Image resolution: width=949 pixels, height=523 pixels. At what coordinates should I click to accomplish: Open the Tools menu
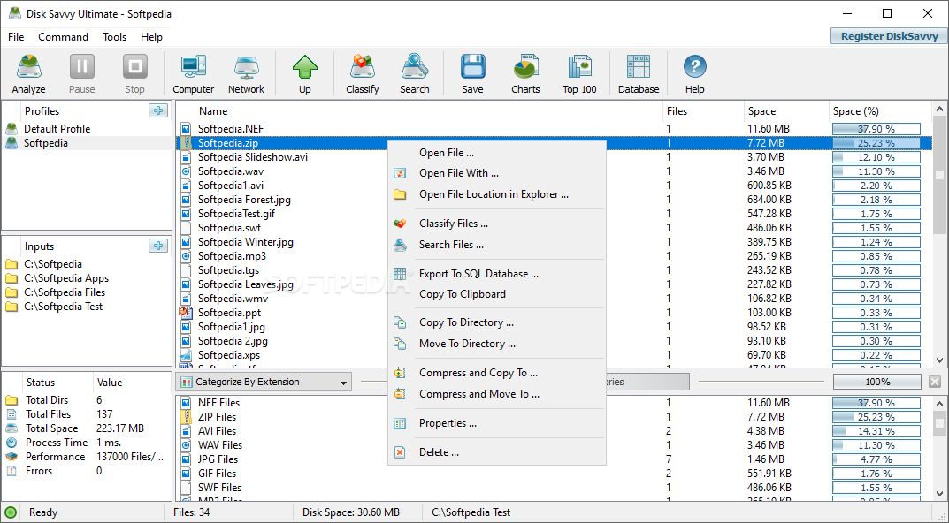(114, 37)
